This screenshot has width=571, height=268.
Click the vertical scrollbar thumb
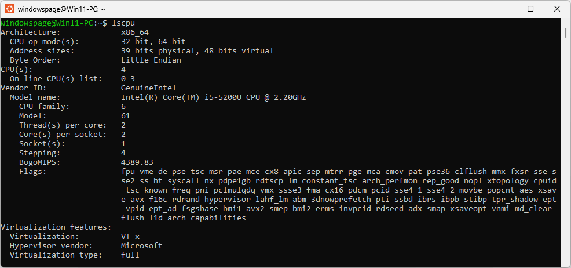566,32
